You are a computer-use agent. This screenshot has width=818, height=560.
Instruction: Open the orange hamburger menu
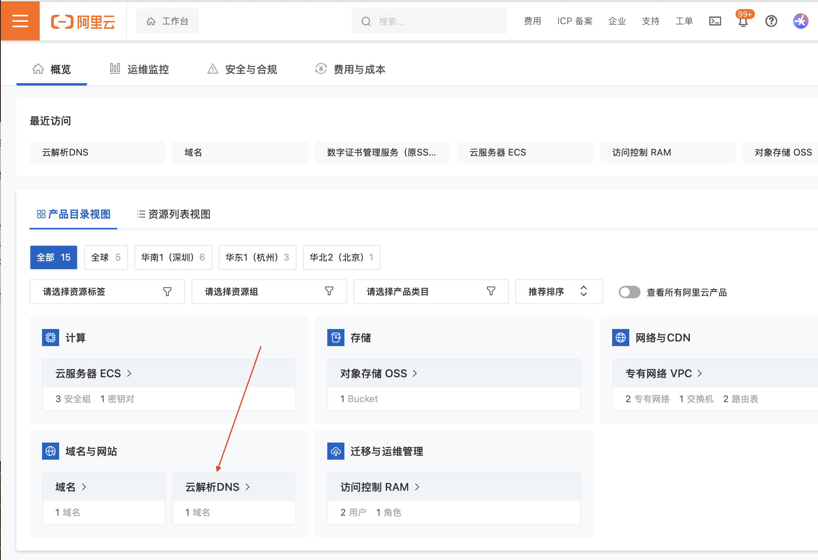click(20, 21)
